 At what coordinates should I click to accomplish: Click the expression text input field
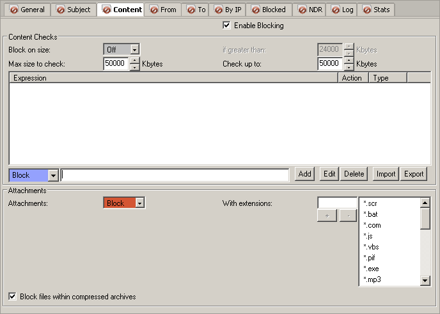click(x=175, y=175)
